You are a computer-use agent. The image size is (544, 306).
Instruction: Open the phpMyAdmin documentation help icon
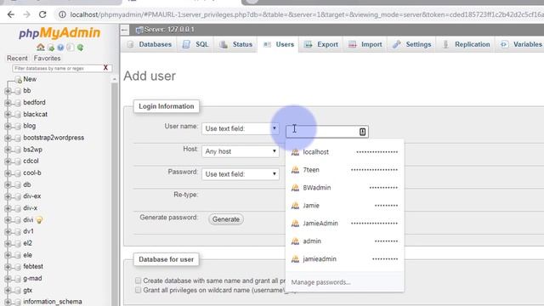coord(60,48)
